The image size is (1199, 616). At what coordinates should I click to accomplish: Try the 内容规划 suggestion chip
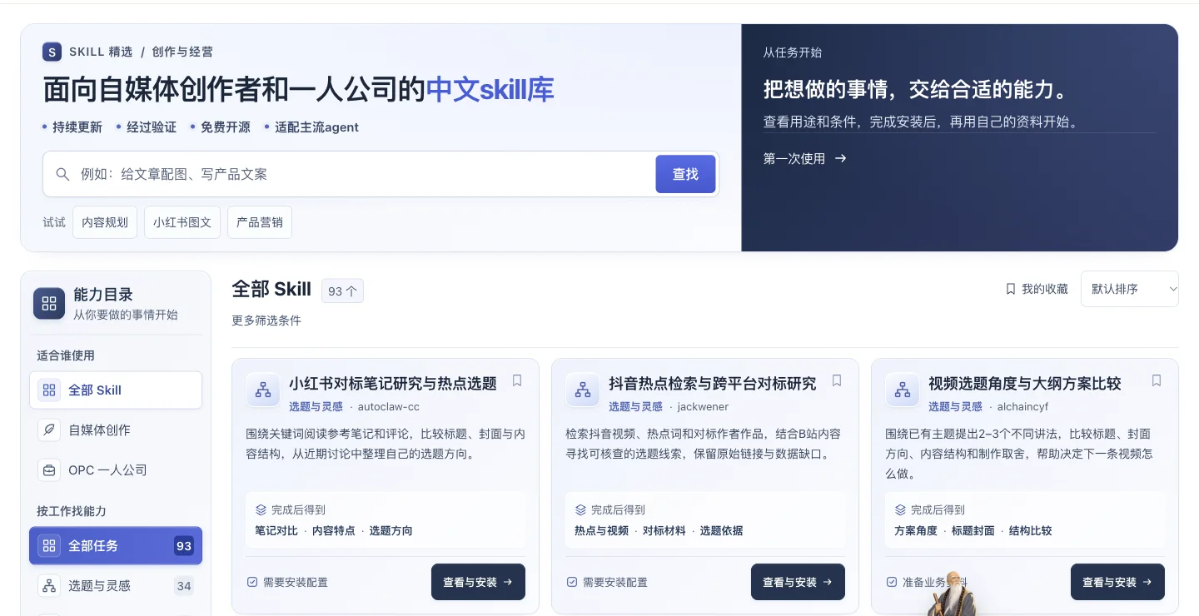click(x=105, y=222)
